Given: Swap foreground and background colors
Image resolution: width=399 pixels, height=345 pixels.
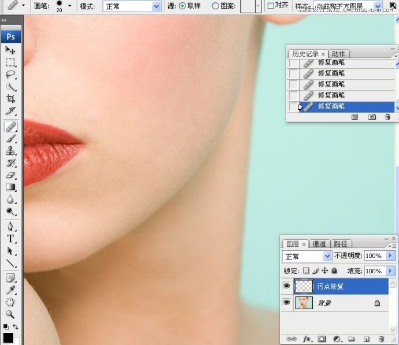Looking at the screenshot, I should point(16,327).
